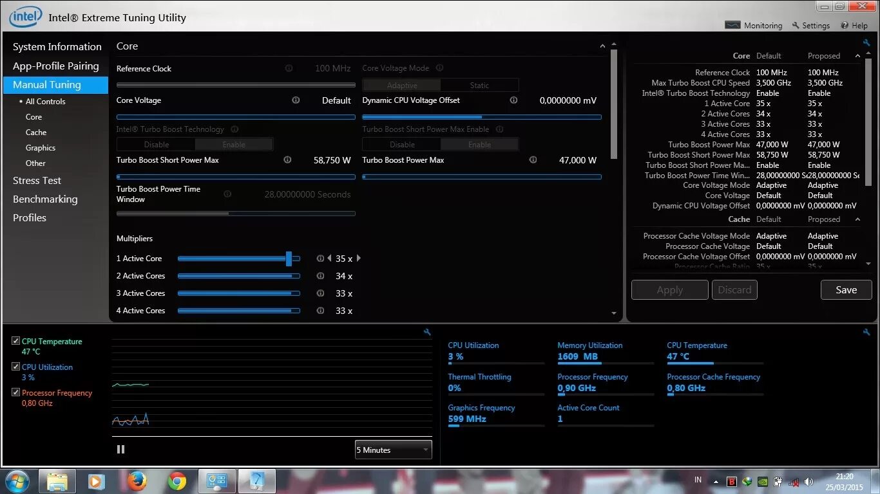Select the Graphics sub-item
The height and width of the screenshot is (494, 880).
tap(41, 148)
